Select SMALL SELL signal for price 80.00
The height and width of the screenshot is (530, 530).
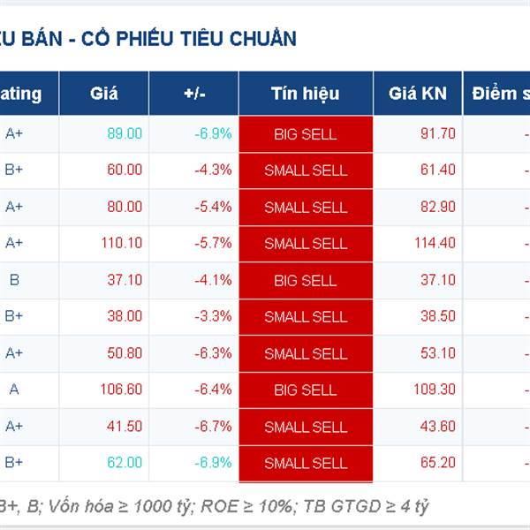[306, 208]
